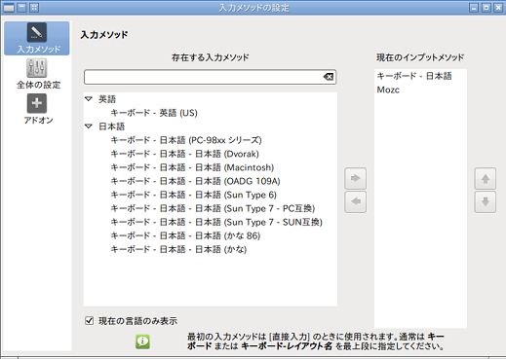Select キーボード - 日本語 in current list
Screen dimensions: 506x359
click(414, 76)
